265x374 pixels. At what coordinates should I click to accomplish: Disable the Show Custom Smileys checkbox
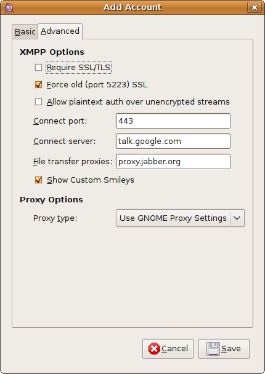38,180
